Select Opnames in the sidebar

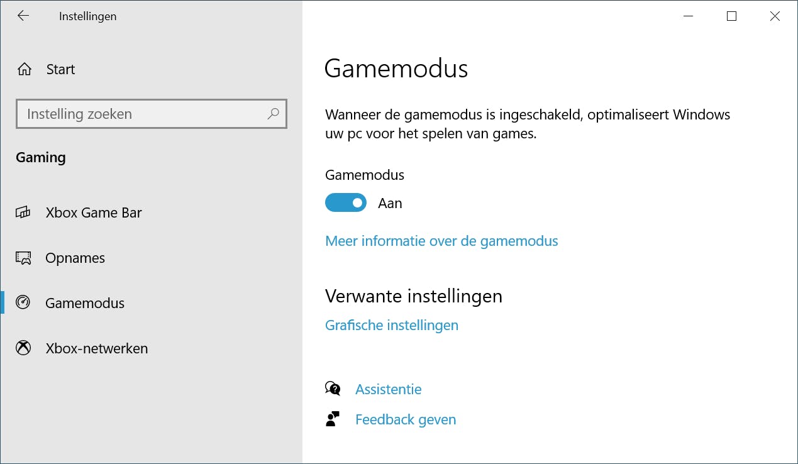[74, 258]
